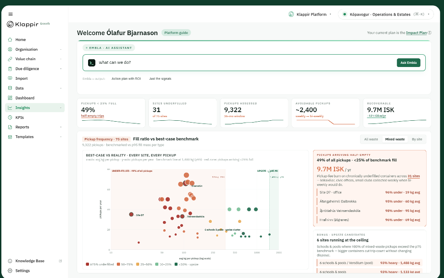Select the Versölum (pool) upsize row
This screenshot has height=278, width=444.
(x=370, y=263)
